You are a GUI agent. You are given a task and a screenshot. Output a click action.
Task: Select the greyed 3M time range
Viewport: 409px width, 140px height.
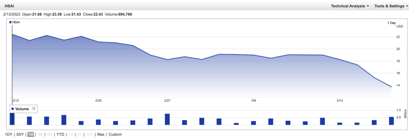[x=40, y=135]
